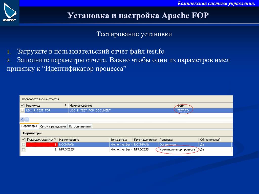Click the checkmark column header in the parameters grid
Image resolution: width=259 pixels, height=194 pixels.
(x=23, y=139)
